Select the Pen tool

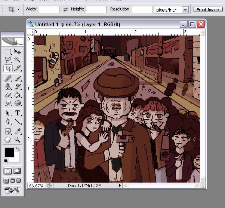[x=7, y=121]
